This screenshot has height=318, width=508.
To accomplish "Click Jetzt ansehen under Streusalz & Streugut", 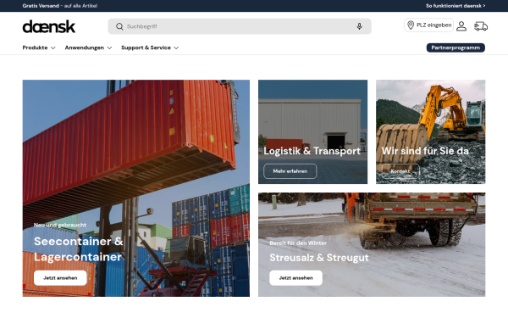I will point(295,278).
